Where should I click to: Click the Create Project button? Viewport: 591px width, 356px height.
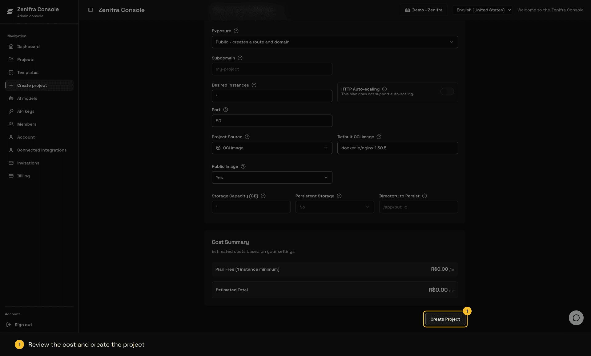tap(445, 319)
